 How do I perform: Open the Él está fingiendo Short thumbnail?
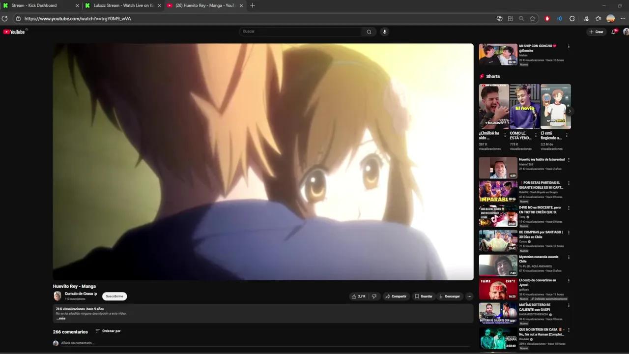[555, 106]
